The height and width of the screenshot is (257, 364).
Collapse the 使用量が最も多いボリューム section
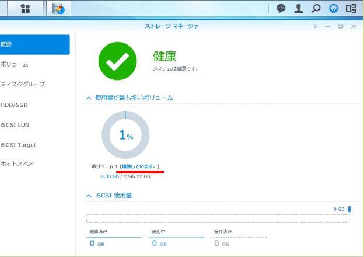click(89, 98)
